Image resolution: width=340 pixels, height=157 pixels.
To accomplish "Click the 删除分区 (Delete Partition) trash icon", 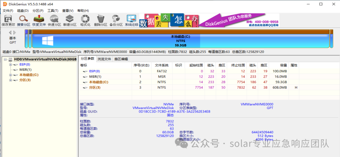I will click(101, 20).
